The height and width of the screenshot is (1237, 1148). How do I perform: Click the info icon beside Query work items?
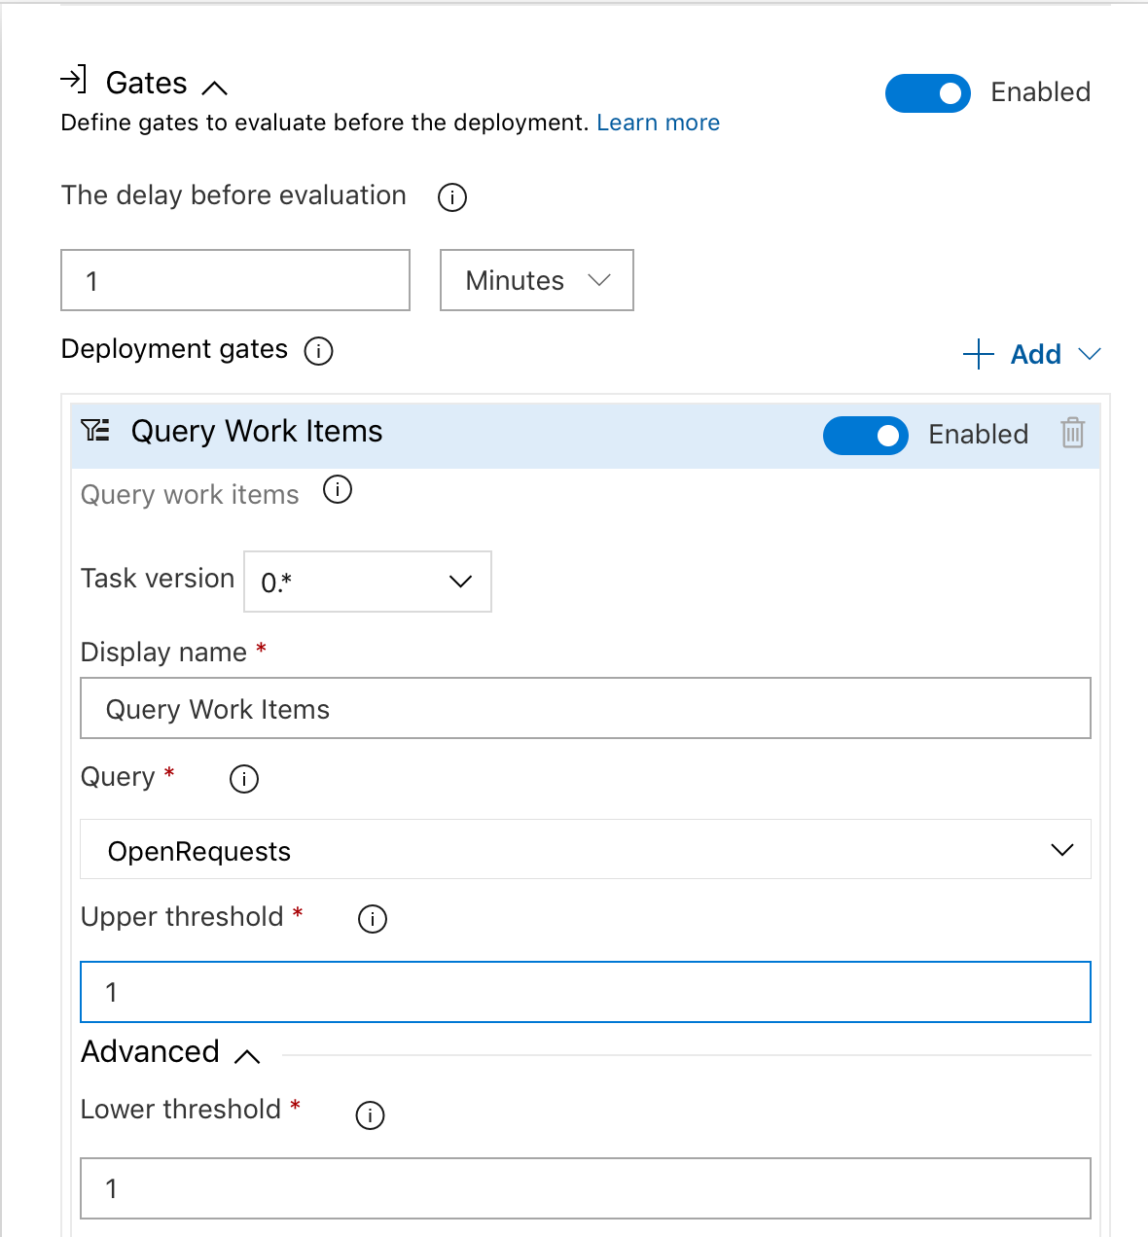click(x=337, y=490)
